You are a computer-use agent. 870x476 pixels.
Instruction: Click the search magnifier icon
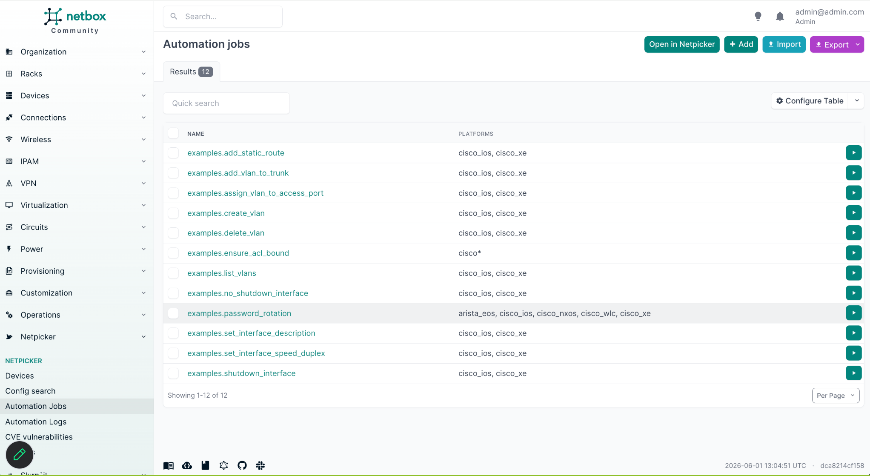174,16
